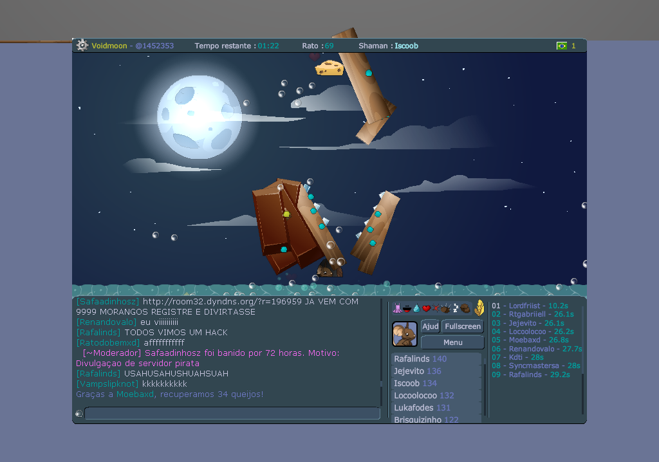Click the mouse avatar thumbnail

click(x=405, y=334)
